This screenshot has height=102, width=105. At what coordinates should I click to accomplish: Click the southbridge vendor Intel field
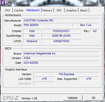32,36
